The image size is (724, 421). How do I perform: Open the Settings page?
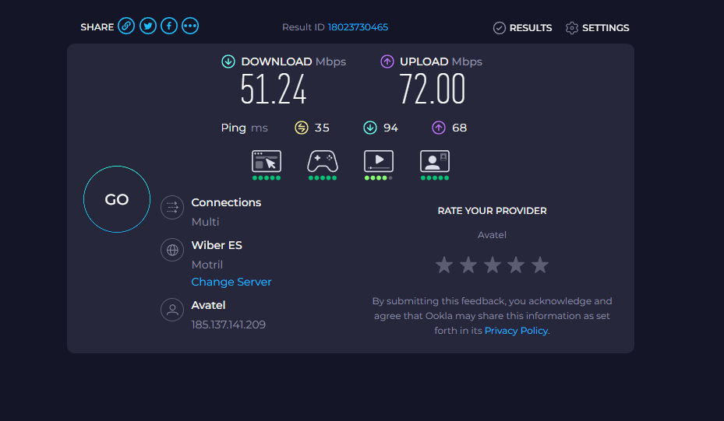[597, 28]
